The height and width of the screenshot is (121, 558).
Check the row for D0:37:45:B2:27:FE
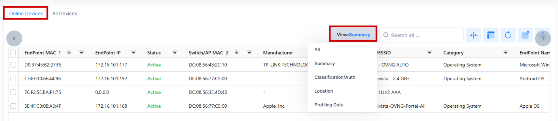[13, 65]
